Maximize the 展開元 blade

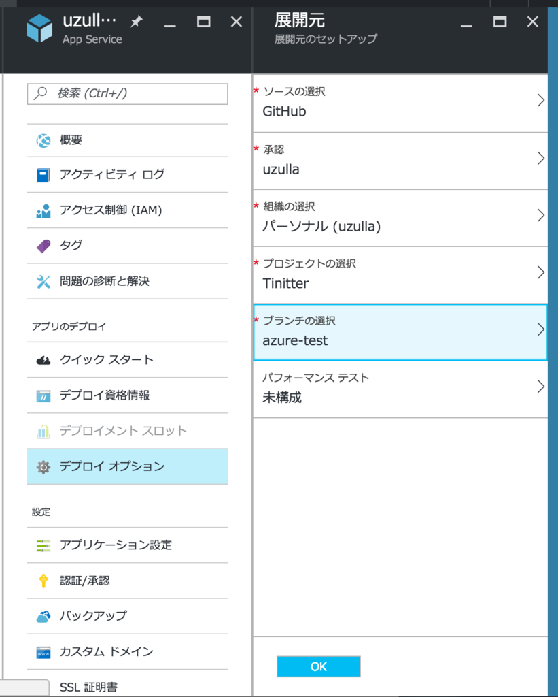point(500,21)
